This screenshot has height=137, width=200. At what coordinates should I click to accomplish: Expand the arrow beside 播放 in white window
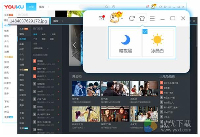point(49,7)
